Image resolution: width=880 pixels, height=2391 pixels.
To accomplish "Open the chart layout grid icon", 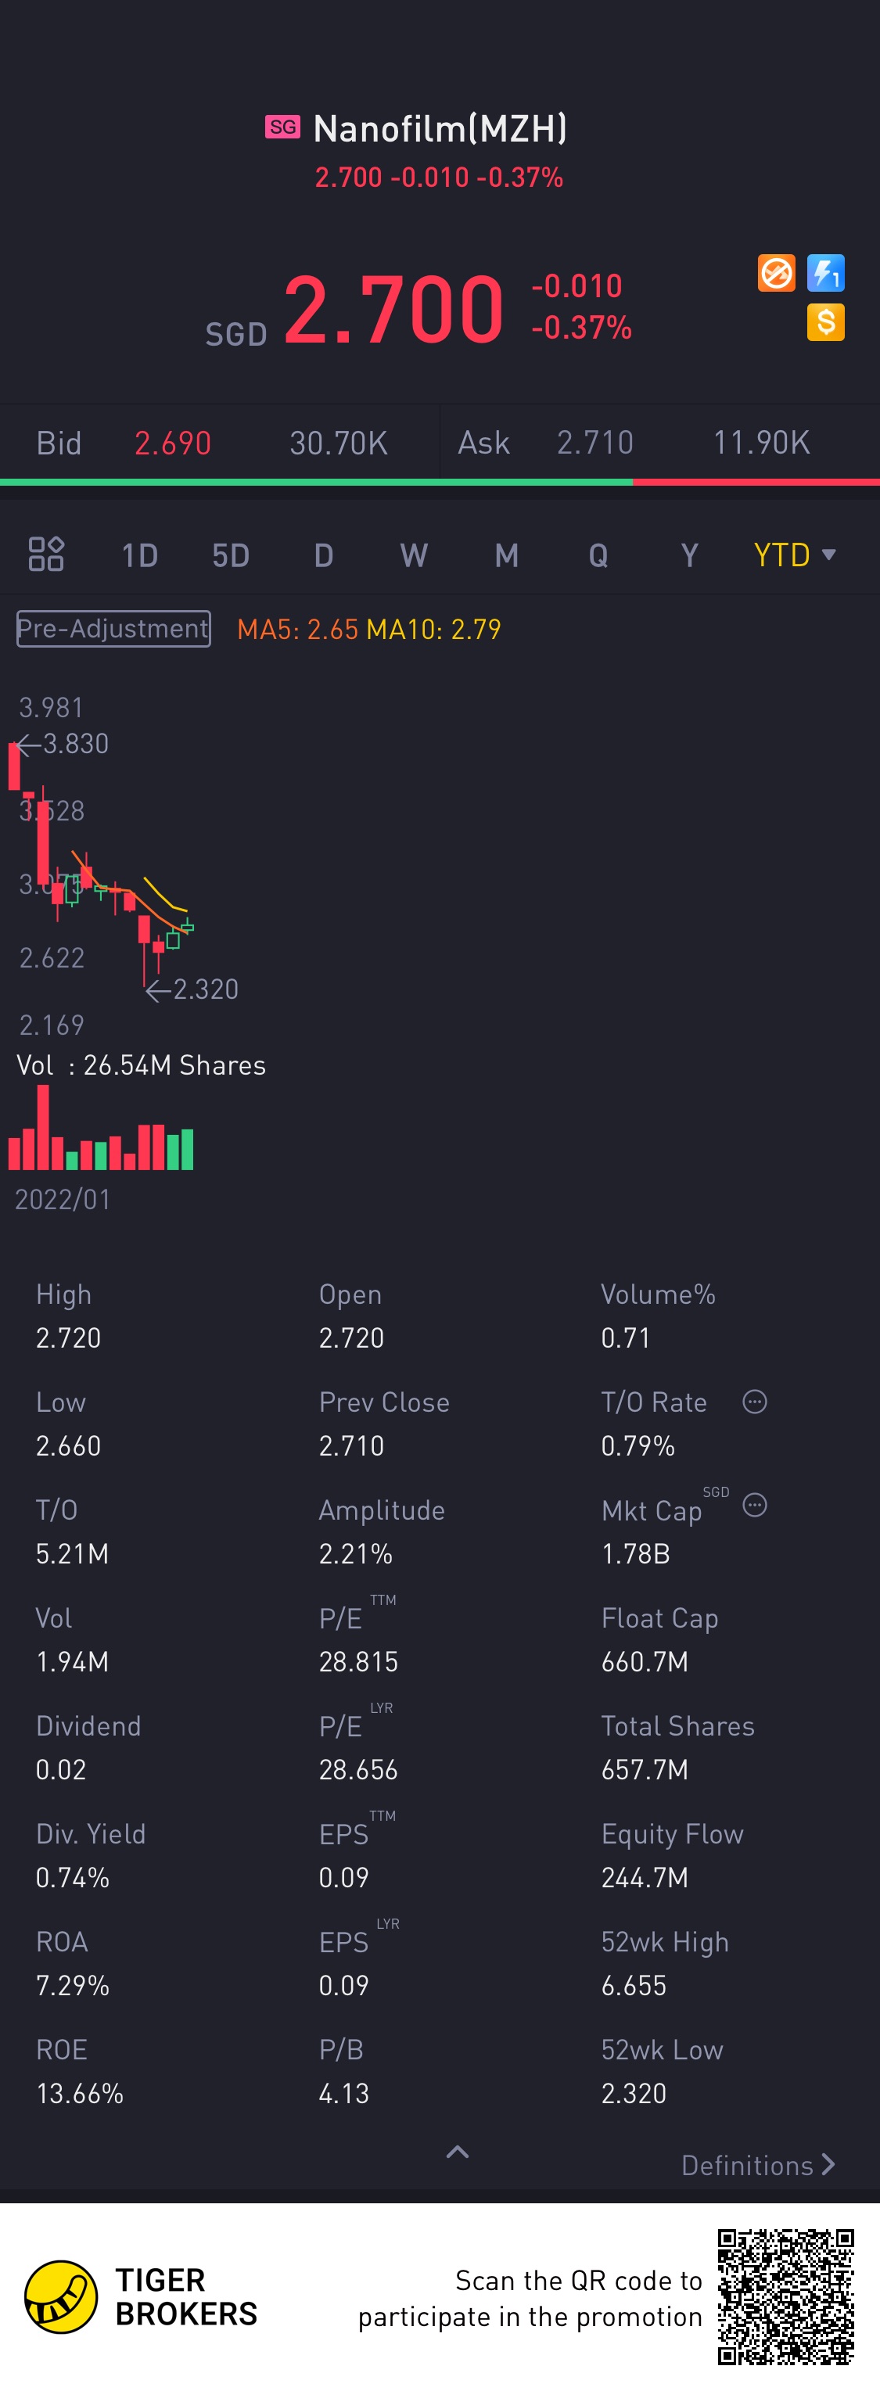I will pyautogui.click(x=46, y=554).
